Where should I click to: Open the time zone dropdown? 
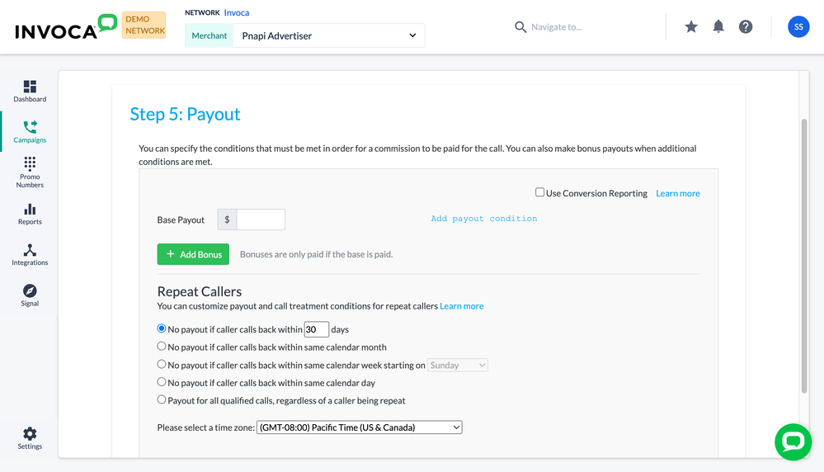coord(360,427)
